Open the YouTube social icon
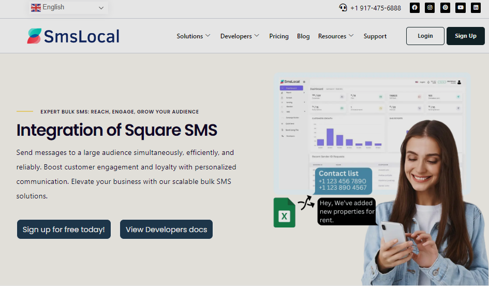The height and width of the screenshot is (286, 489). (x=461, y=8)
